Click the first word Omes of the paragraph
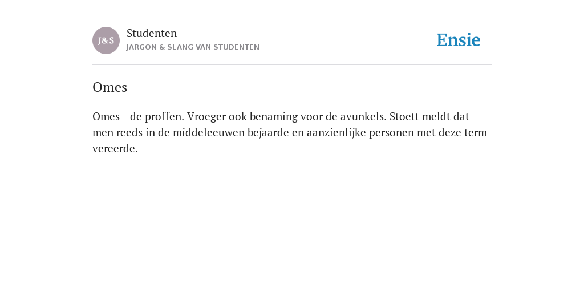 point(106,116)
